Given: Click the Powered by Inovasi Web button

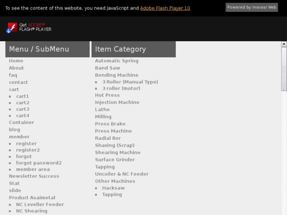Looking at the screenshot, I should pyautogui.click(x=251, y=7).
